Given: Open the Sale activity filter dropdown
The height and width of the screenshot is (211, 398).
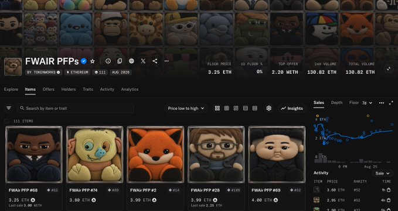Looking at the screenshot, I should coord(383,174).
